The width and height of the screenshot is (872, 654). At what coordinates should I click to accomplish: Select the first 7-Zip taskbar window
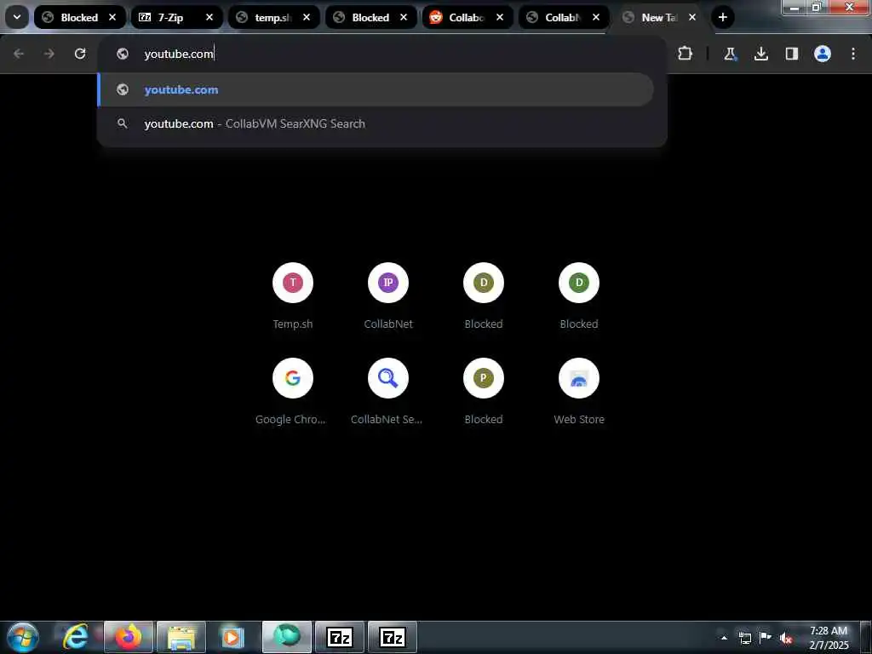[x=340, y=637]
